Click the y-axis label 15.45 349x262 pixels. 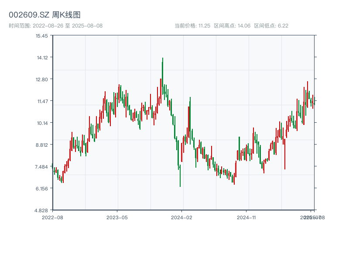pos(41,36)
